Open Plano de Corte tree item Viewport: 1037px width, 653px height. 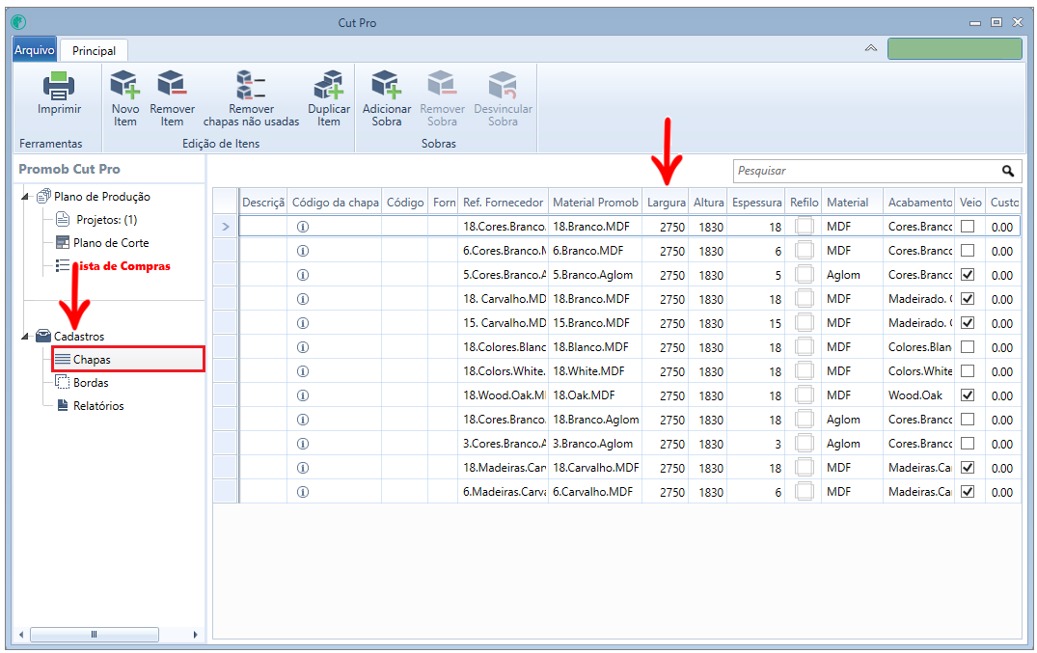[102, 243]
